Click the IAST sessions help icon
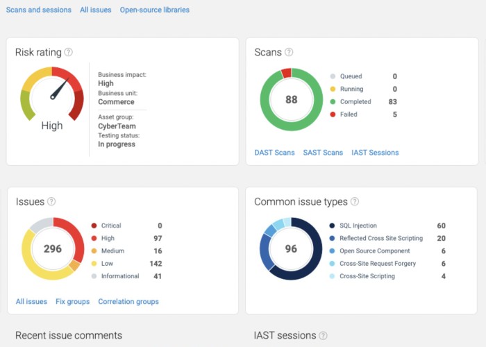This screenshot has width=486, height=347. [x=324, y=335]
